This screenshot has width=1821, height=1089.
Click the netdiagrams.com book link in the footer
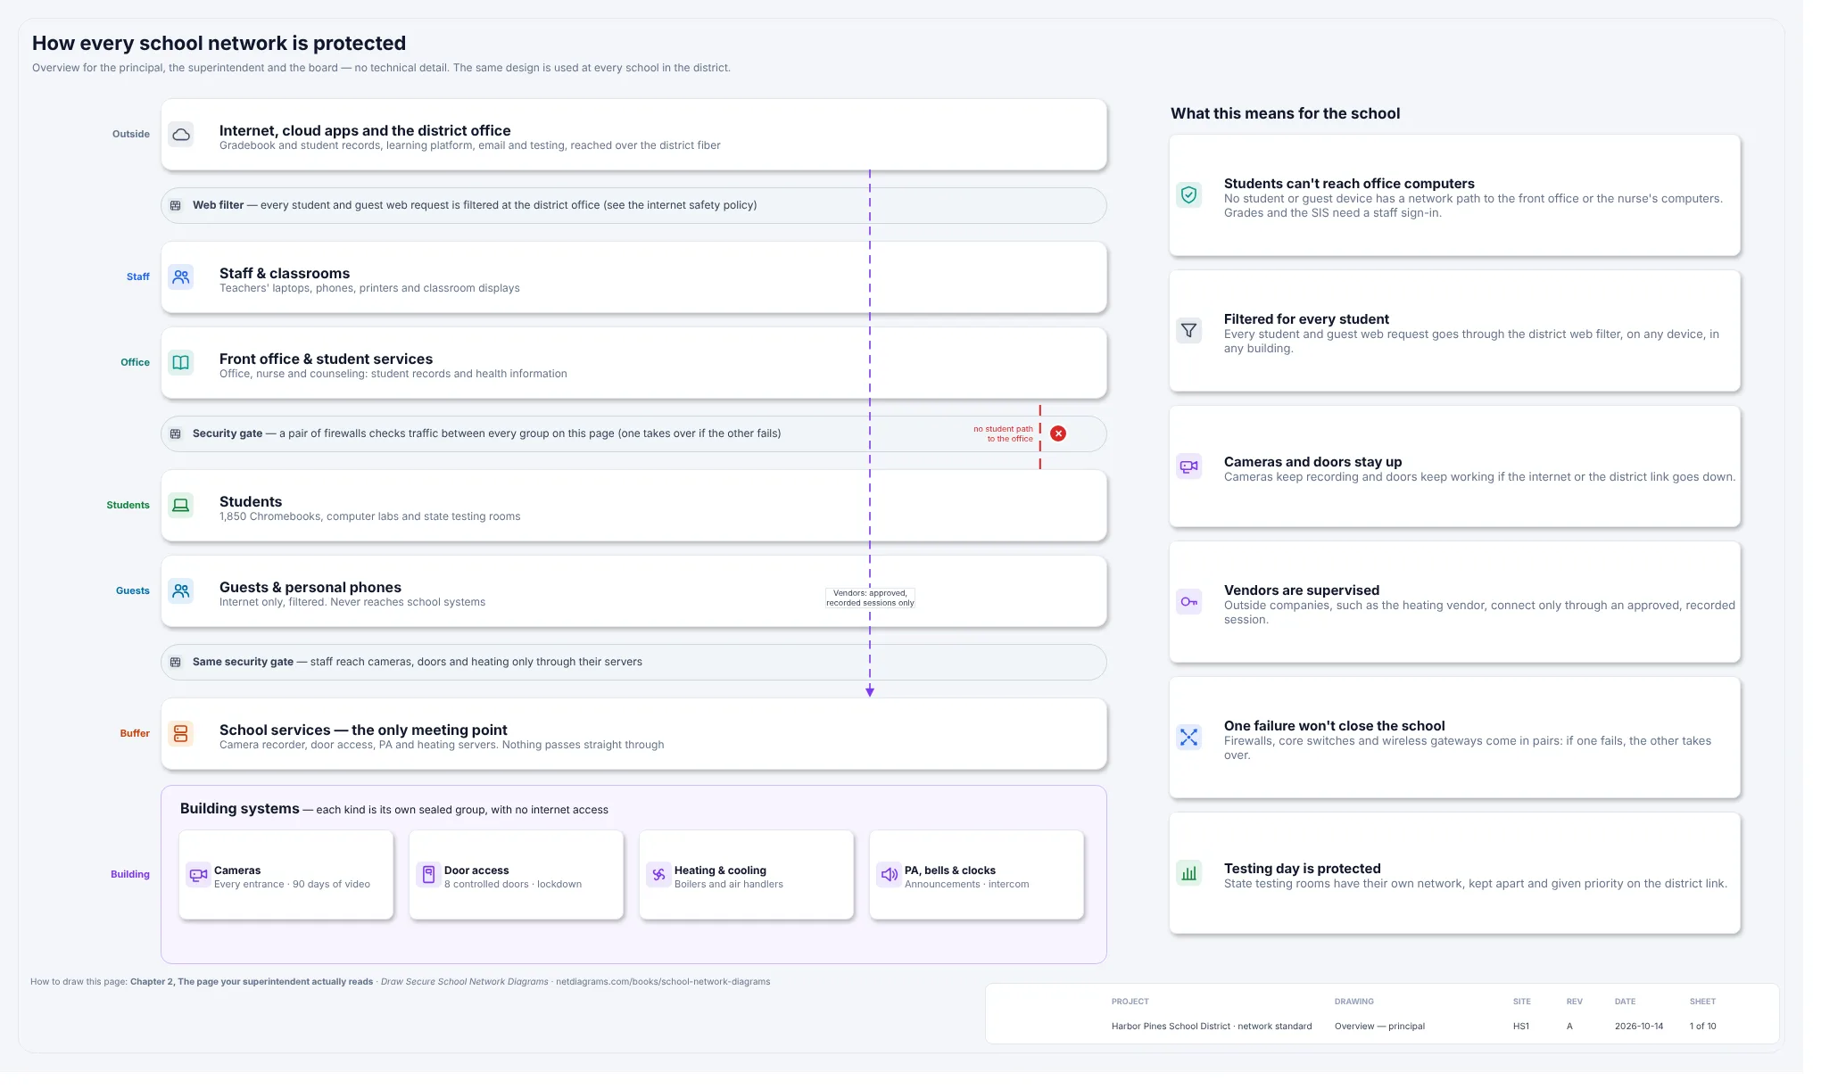coord(663,982)
